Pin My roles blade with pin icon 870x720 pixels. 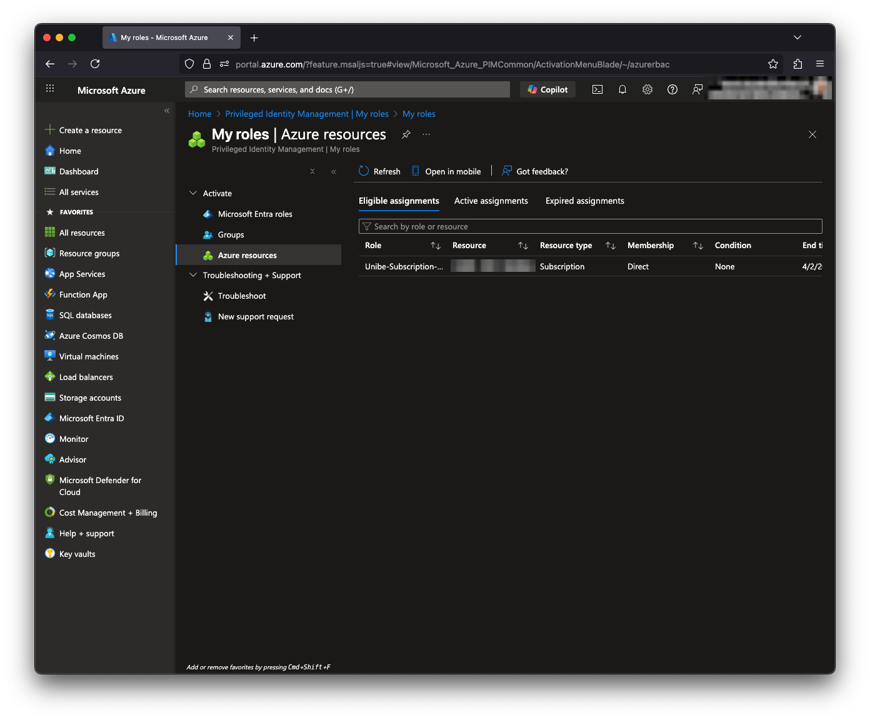(x=406, y=134)
